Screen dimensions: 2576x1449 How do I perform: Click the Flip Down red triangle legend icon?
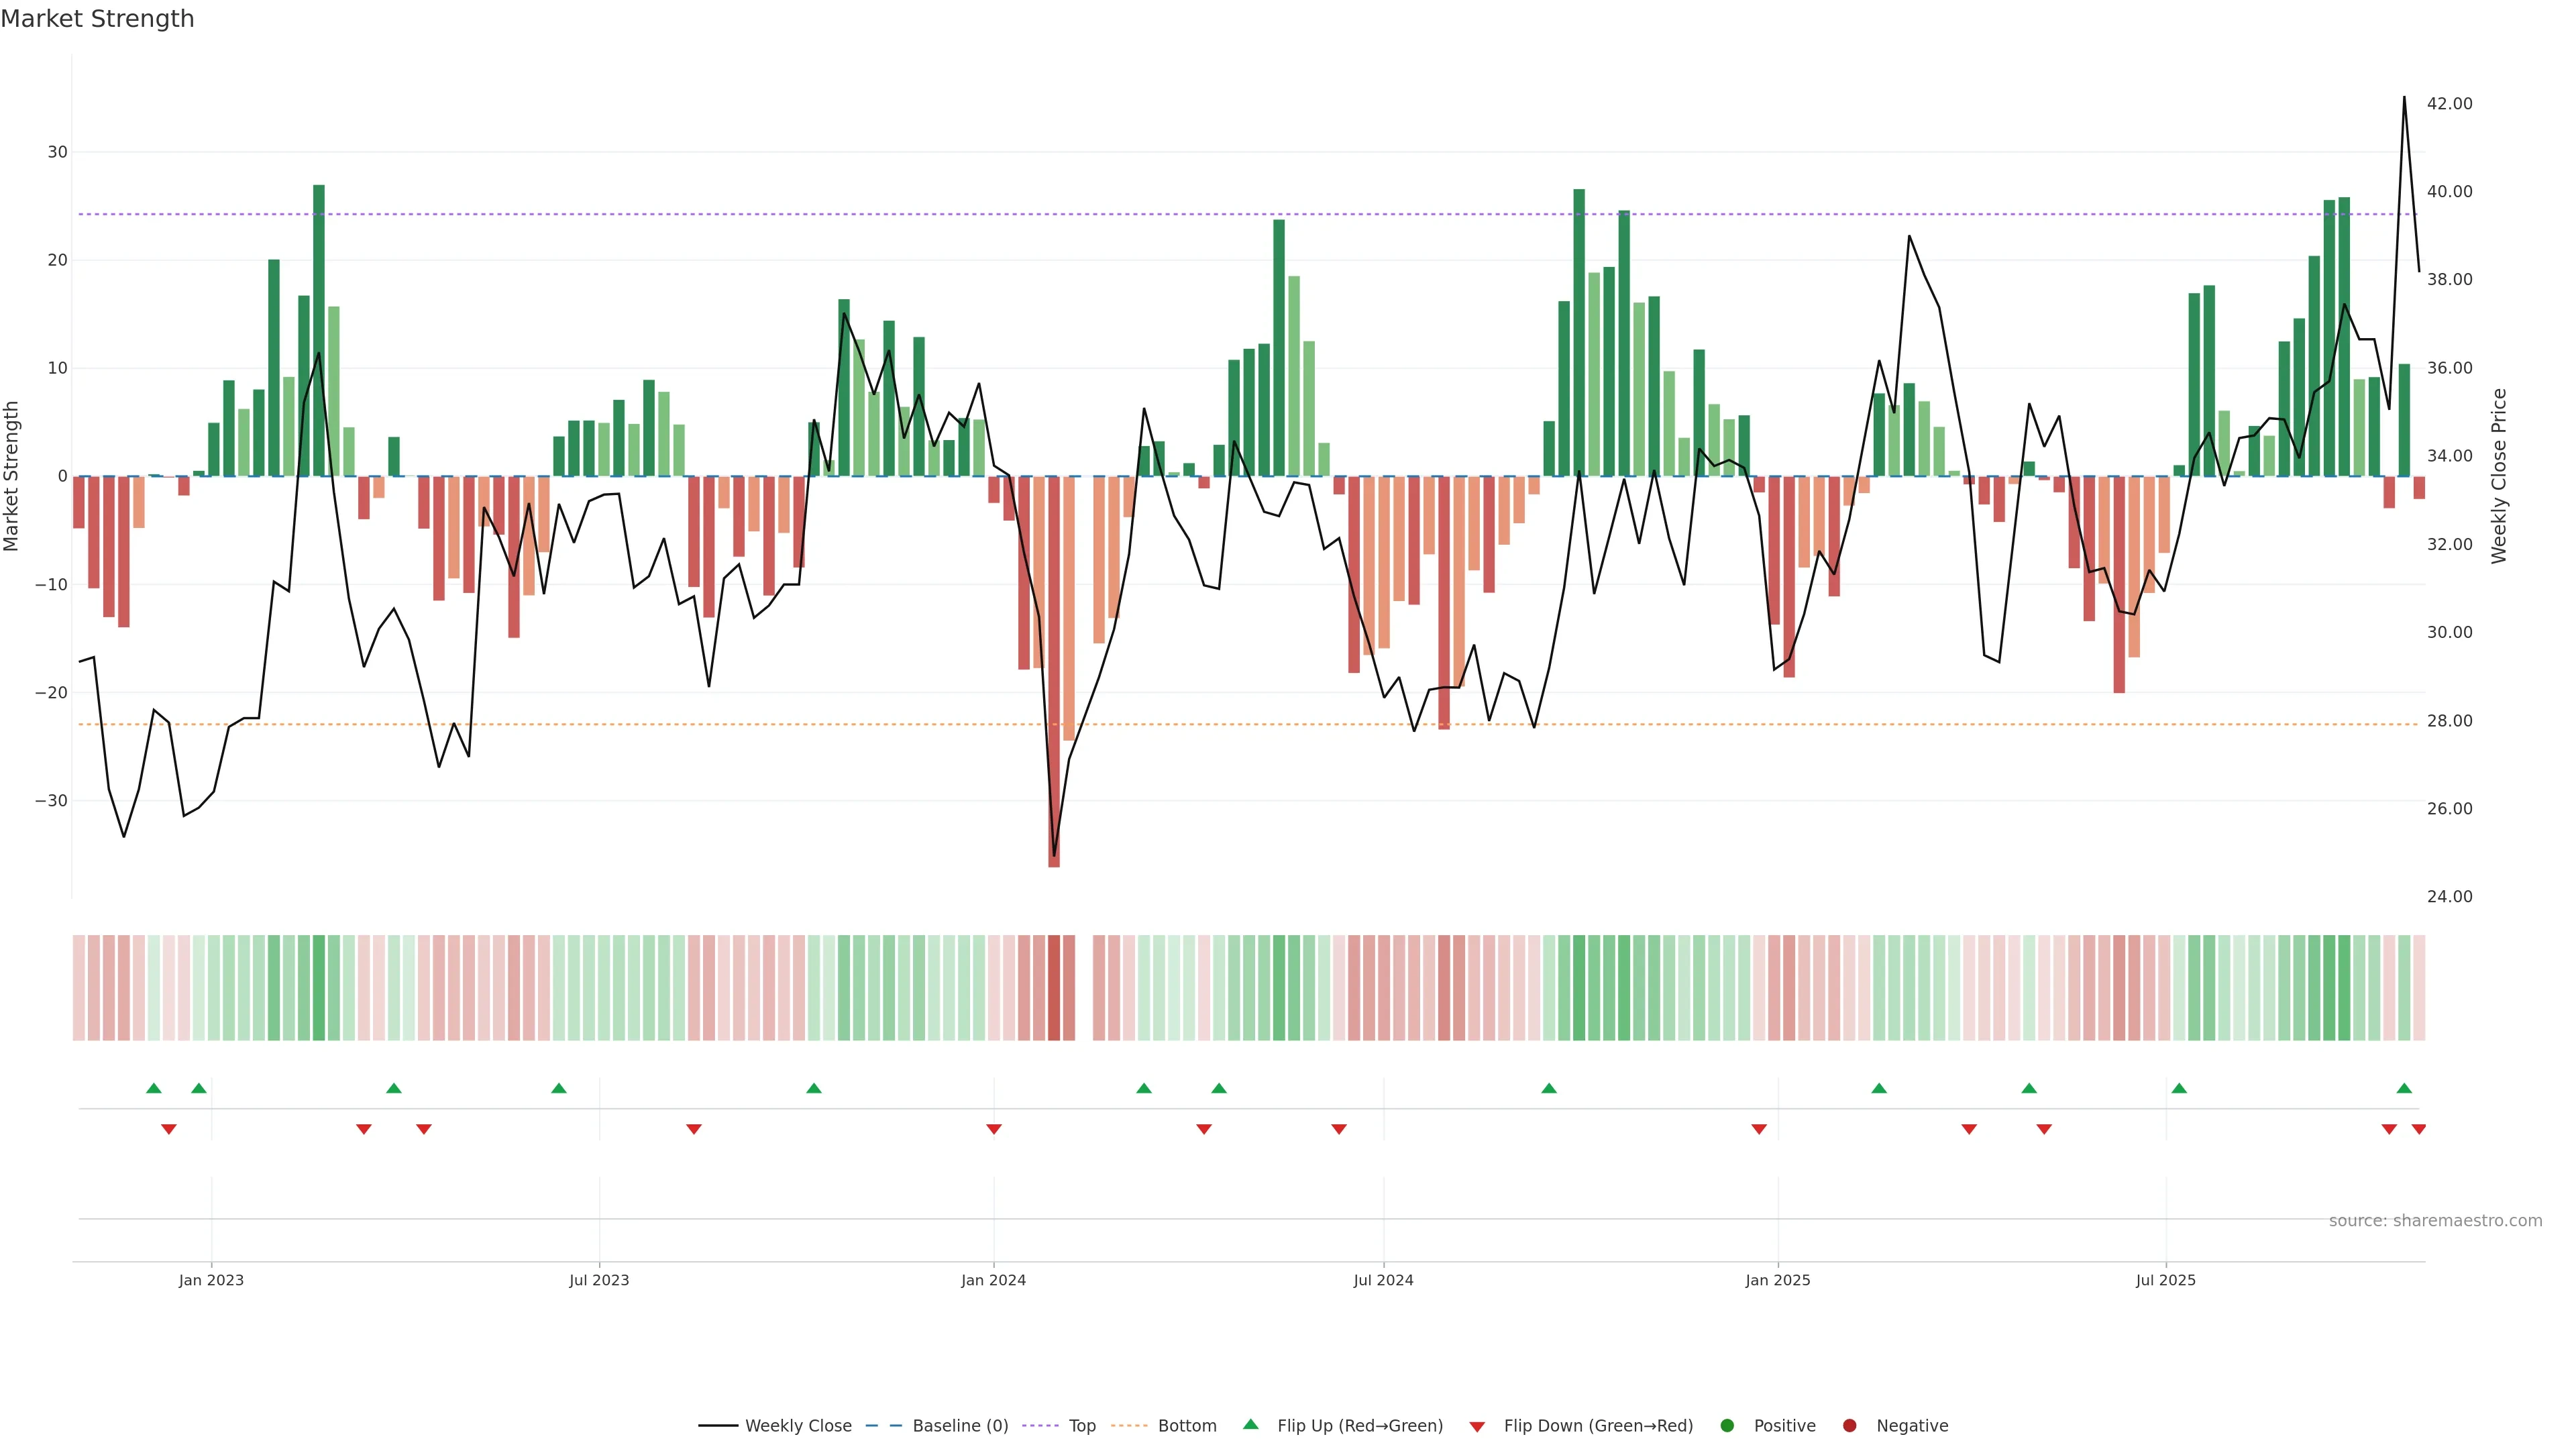[1477, 1427]
